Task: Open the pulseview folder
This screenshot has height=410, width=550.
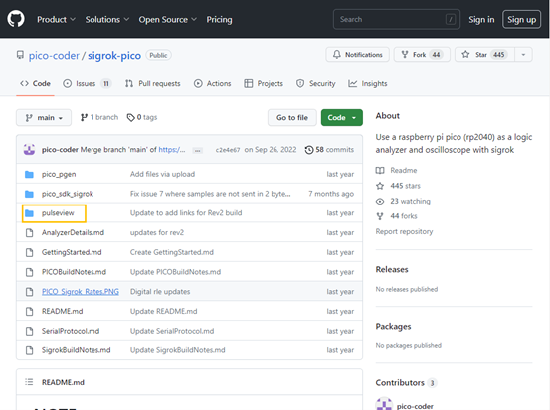Action: 58,213
